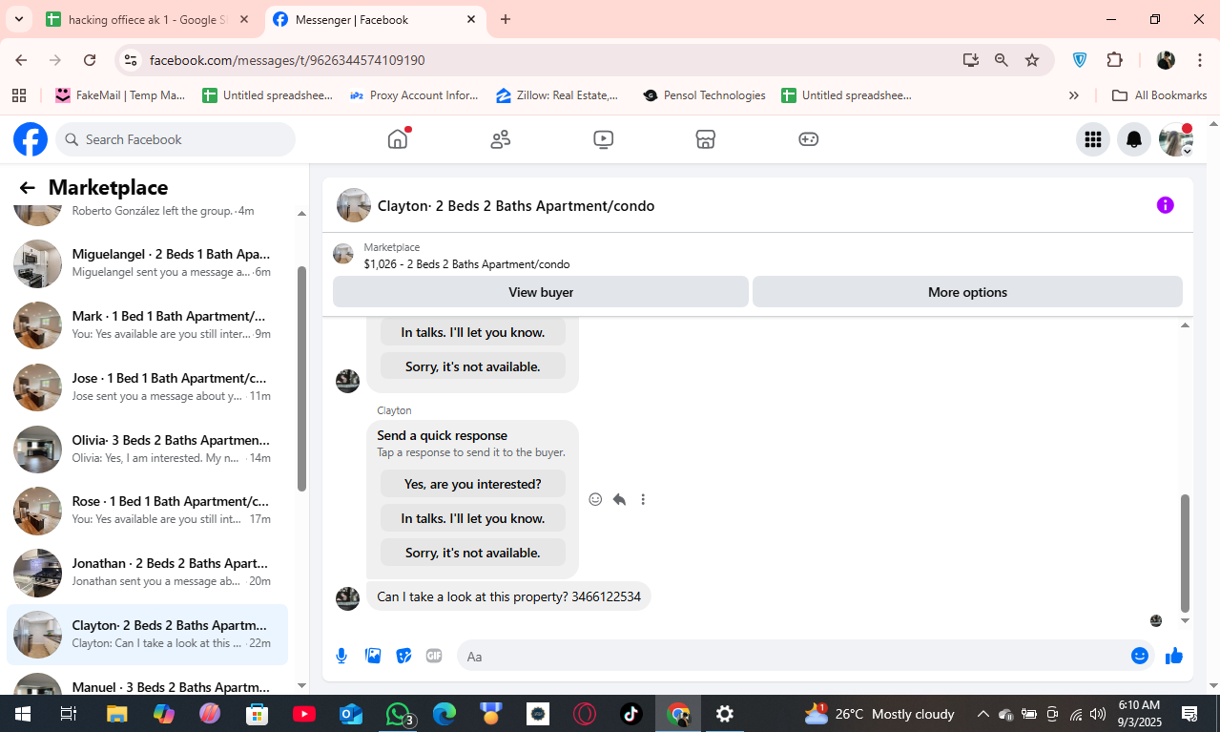Send lower 'Sorry, it's not available.' response

tap(473, 553)
